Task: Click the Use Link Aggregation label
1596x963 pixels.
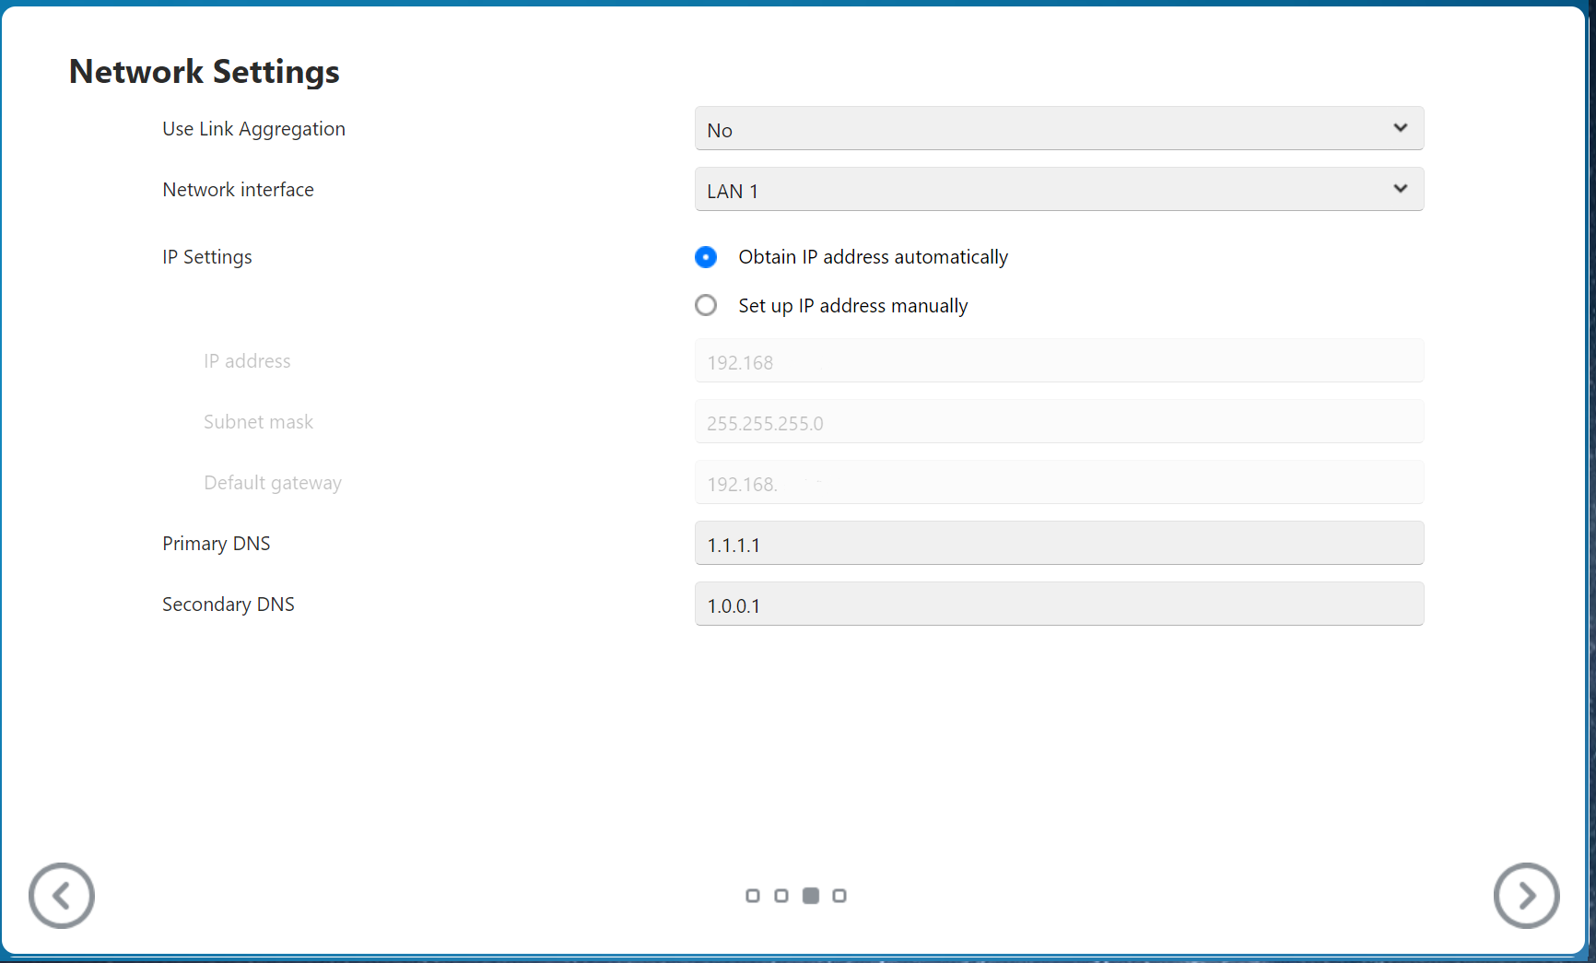Action: tap(254, 129)
